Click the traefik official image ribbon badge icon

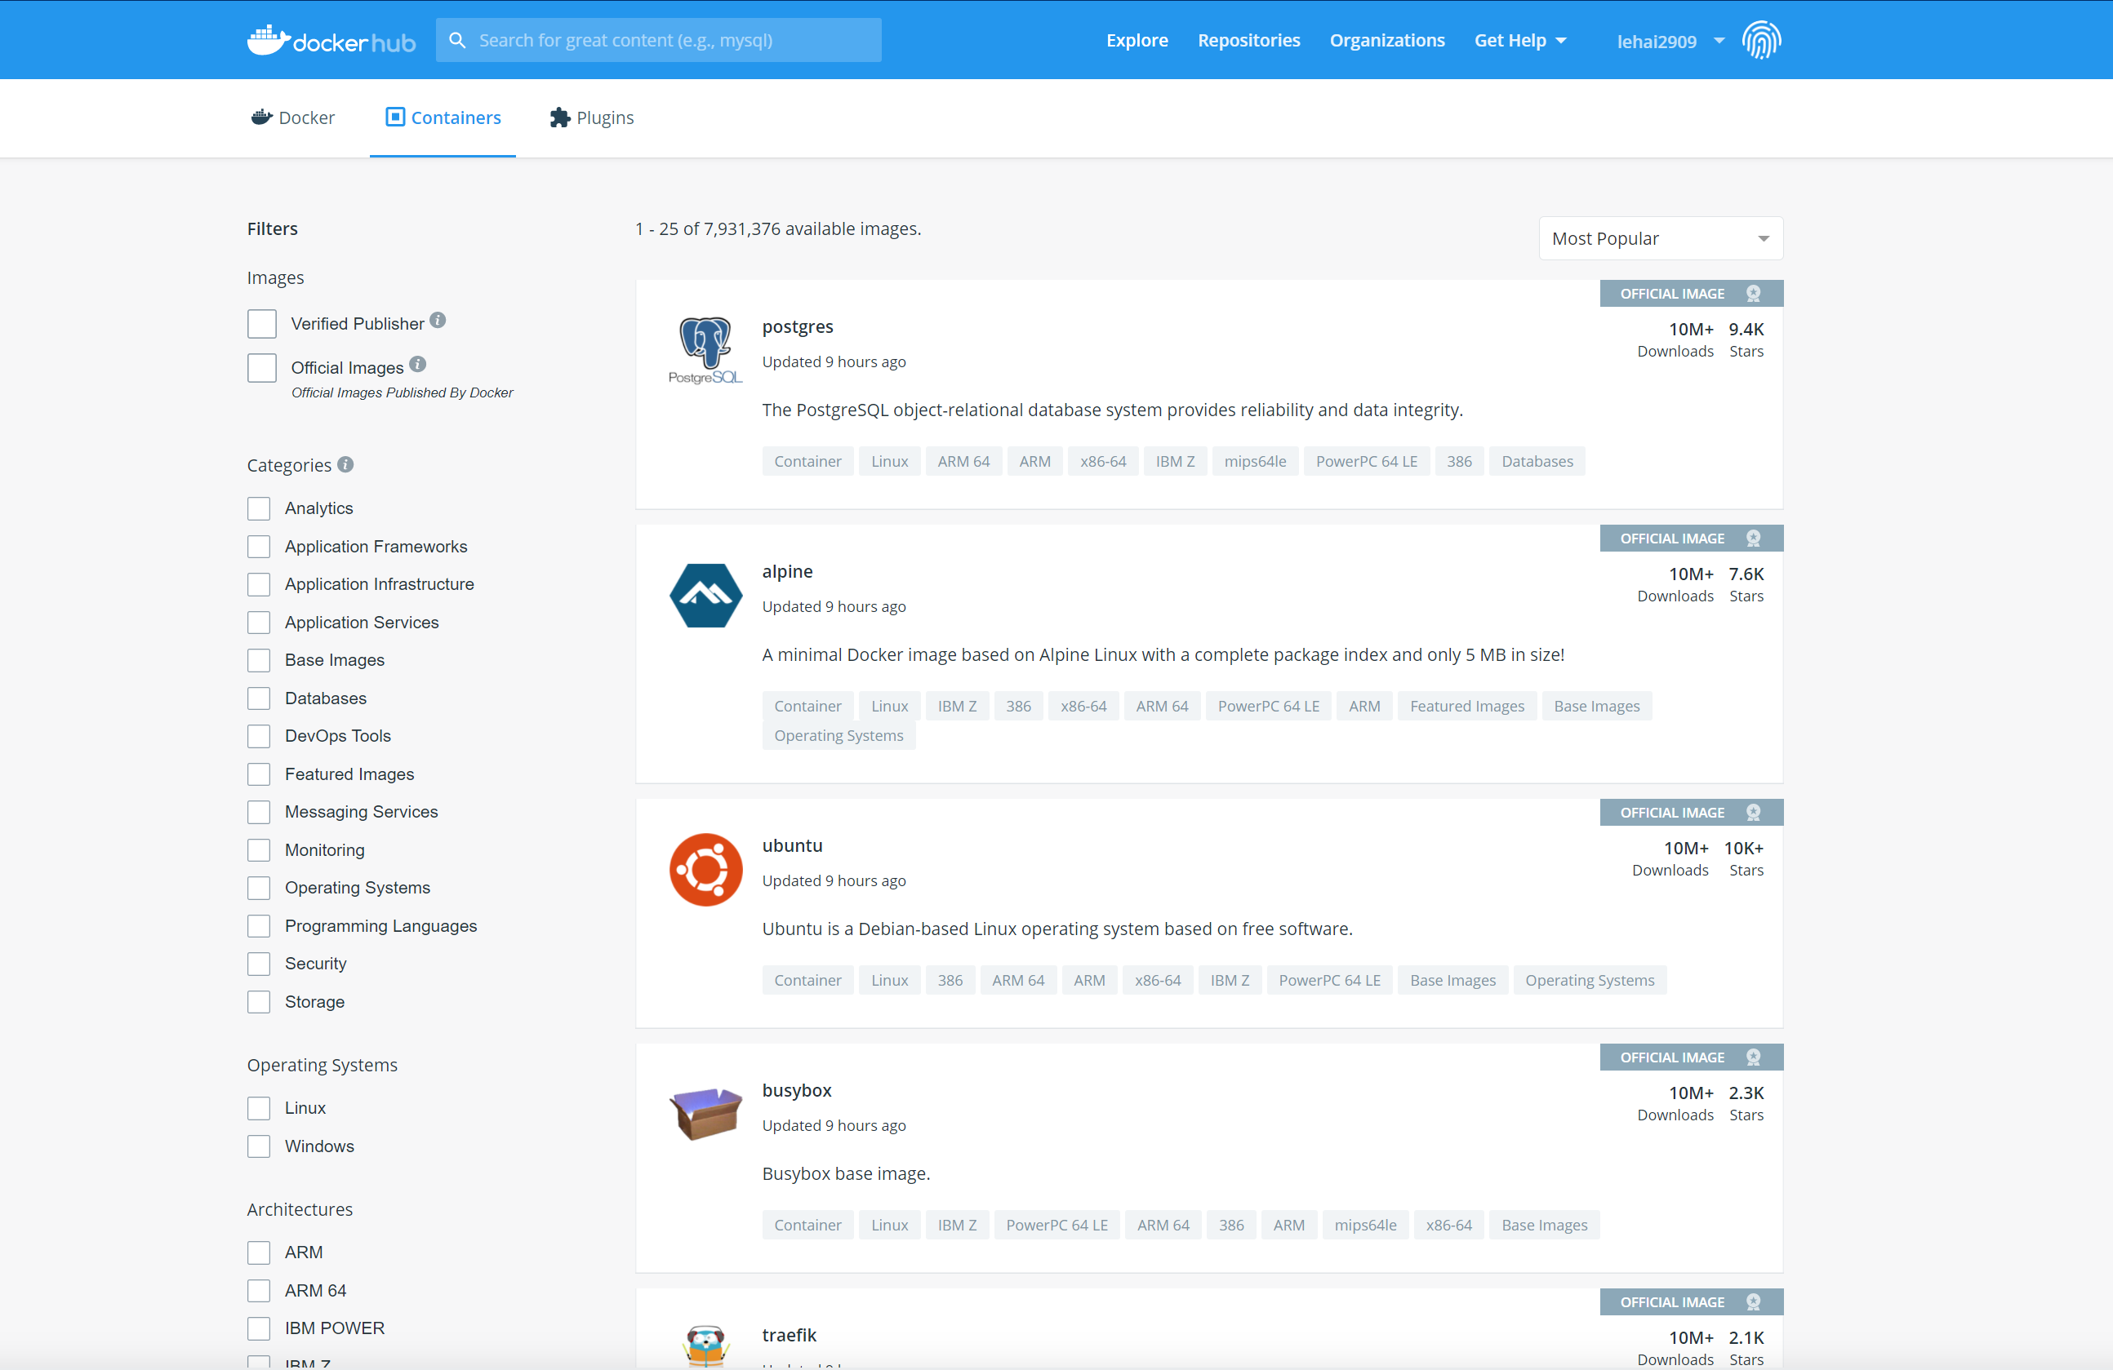pyautogui.click(x=1754, y=1301)
